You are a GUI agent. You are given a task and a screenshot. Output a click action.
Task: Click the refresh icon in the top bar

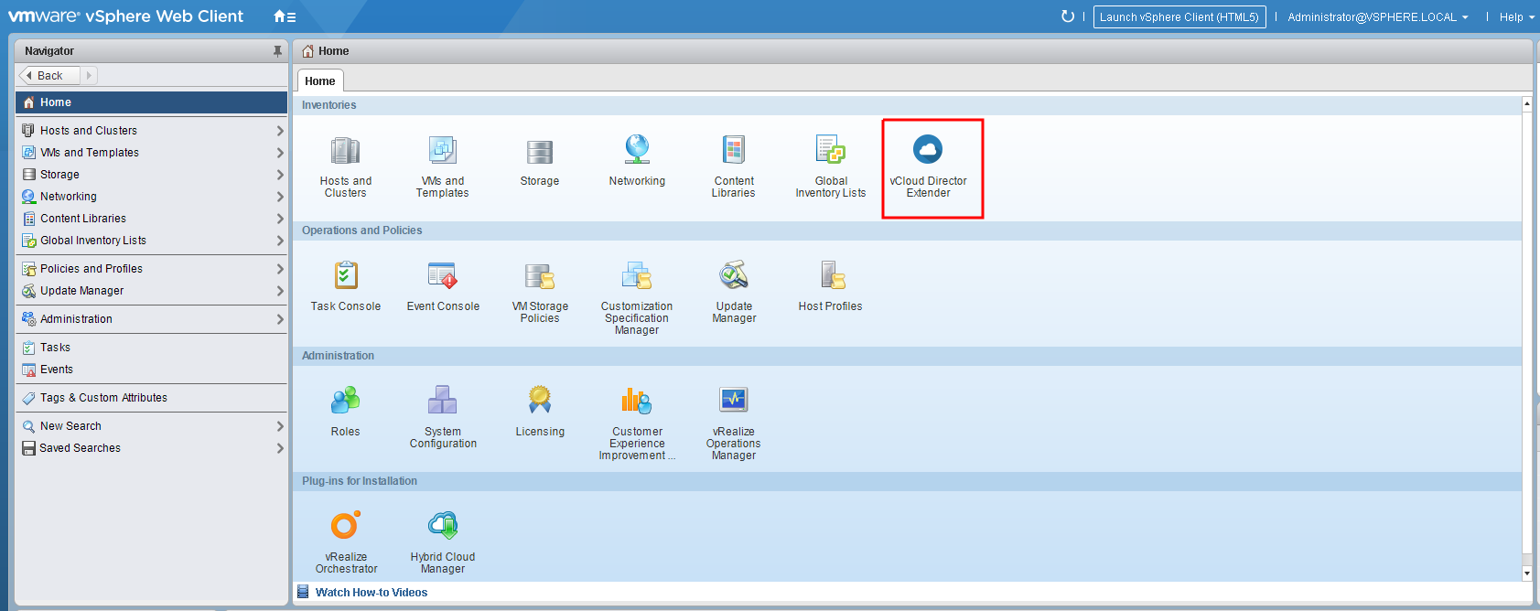[1067, 16]
